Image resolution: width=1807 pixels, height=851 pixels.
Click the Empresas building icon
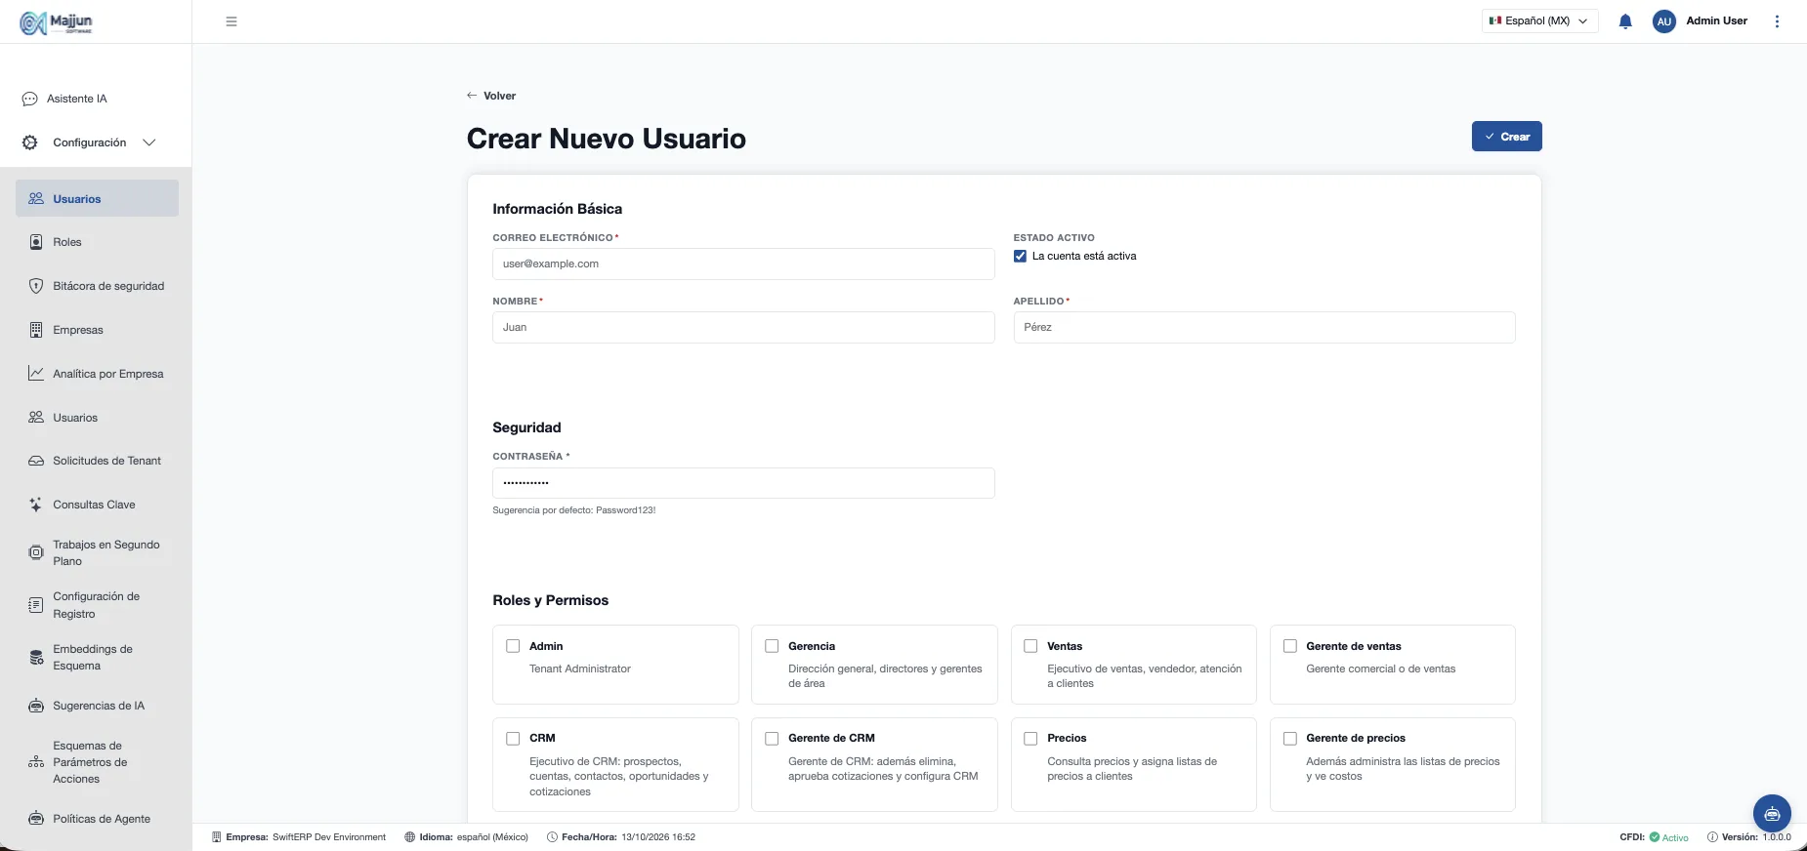(36, 330)
